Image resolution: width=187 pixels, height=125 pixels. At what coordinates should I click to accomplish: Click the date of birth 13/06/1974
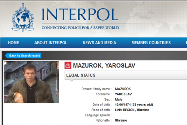[x=123, y=105]
